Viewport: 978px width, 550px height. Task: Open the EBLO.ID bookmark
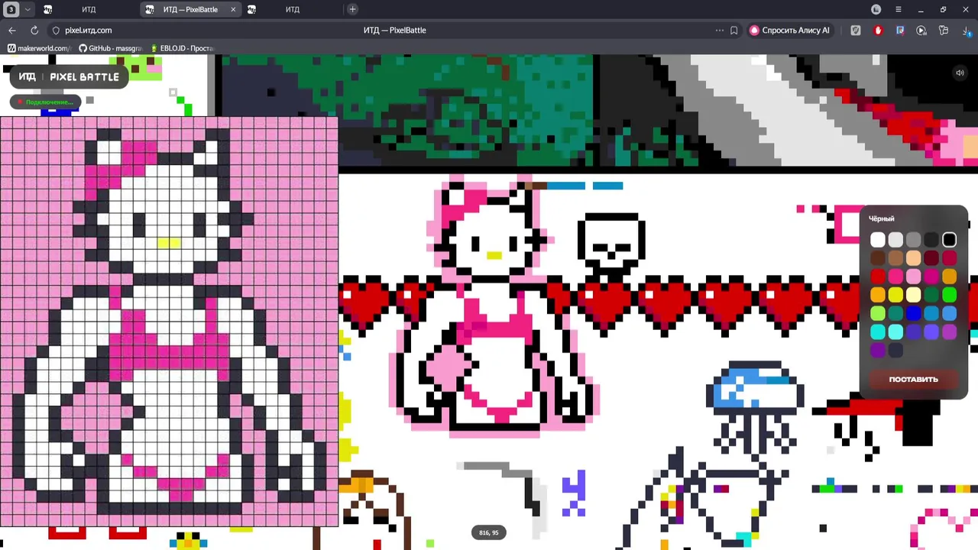182,48
